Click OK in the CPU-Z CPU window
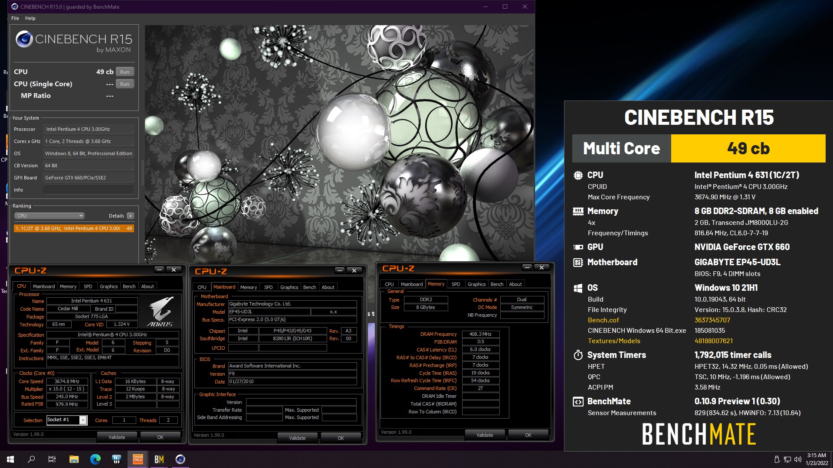833x468 pixels. click(x=160, y=437)
